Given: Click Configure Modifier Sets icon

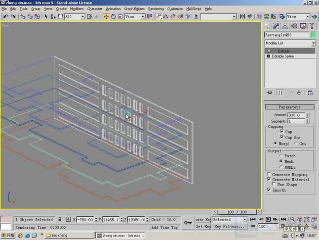Looking at the screenshot, I should 310,93.
